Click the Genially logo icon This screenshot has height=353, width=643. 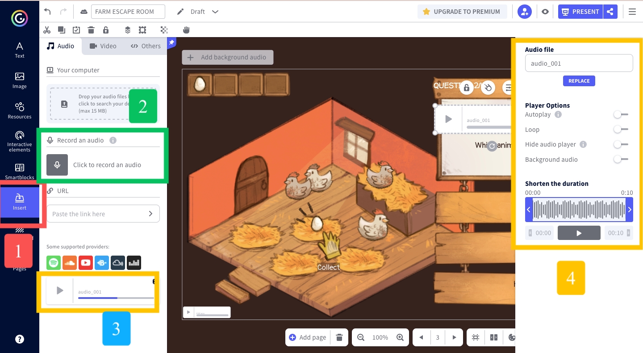[x=19, y=18]
